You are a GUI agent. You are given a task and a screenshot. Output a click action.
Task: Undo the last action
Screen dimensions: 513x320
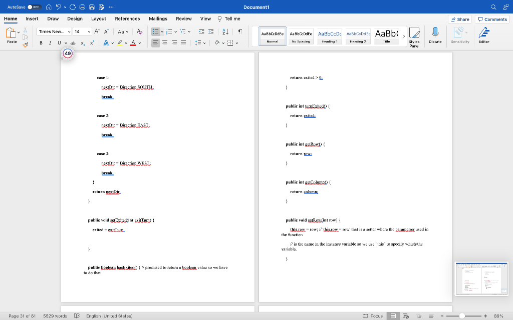pos(58,7)
